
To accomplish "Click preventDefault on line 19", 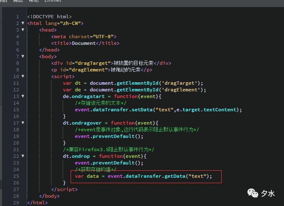I will tap(114, 136).
